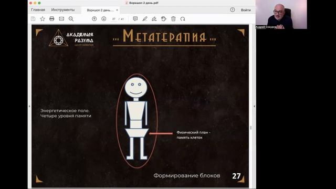Click the envelope email icon
The image size is (336, 189).
tap(61, 19)
